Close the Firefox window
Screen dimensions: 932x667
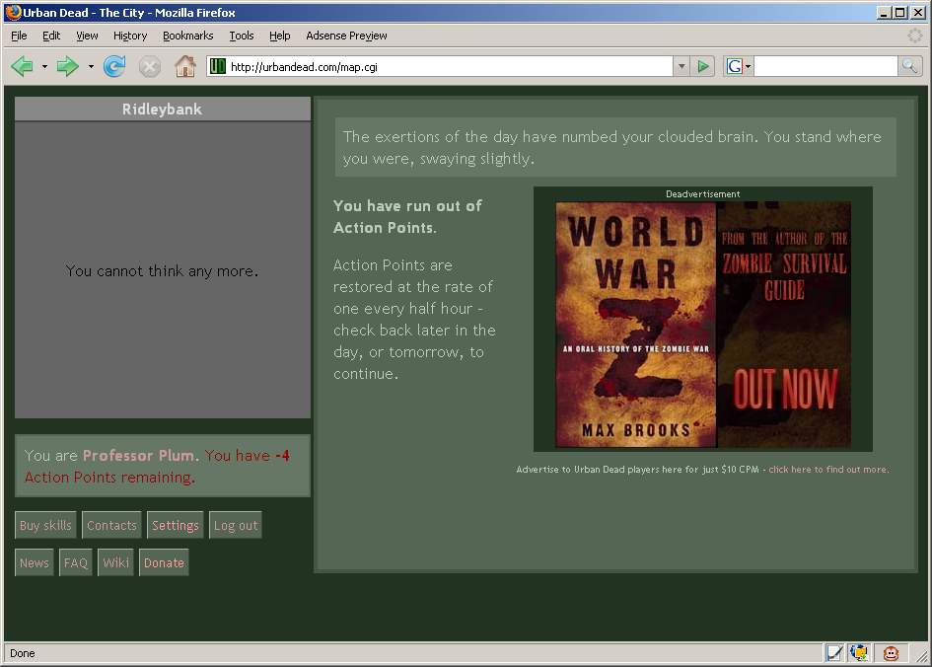click(917, 13)
